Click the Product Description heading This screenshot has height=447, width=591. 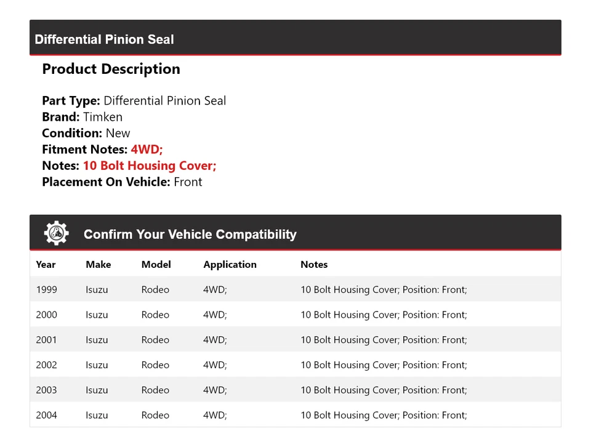click(111, 69)
